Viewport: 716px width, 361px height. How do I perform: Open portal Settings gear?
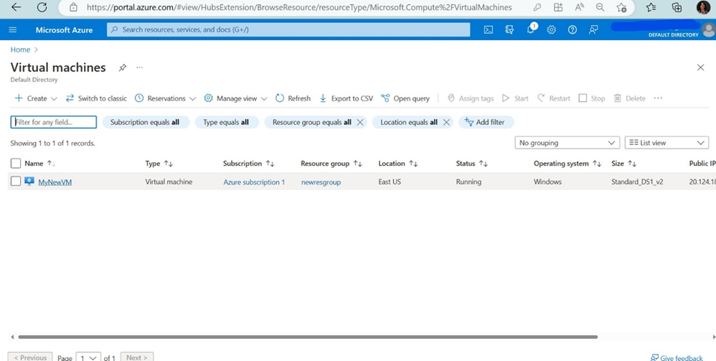click(552, 29)
